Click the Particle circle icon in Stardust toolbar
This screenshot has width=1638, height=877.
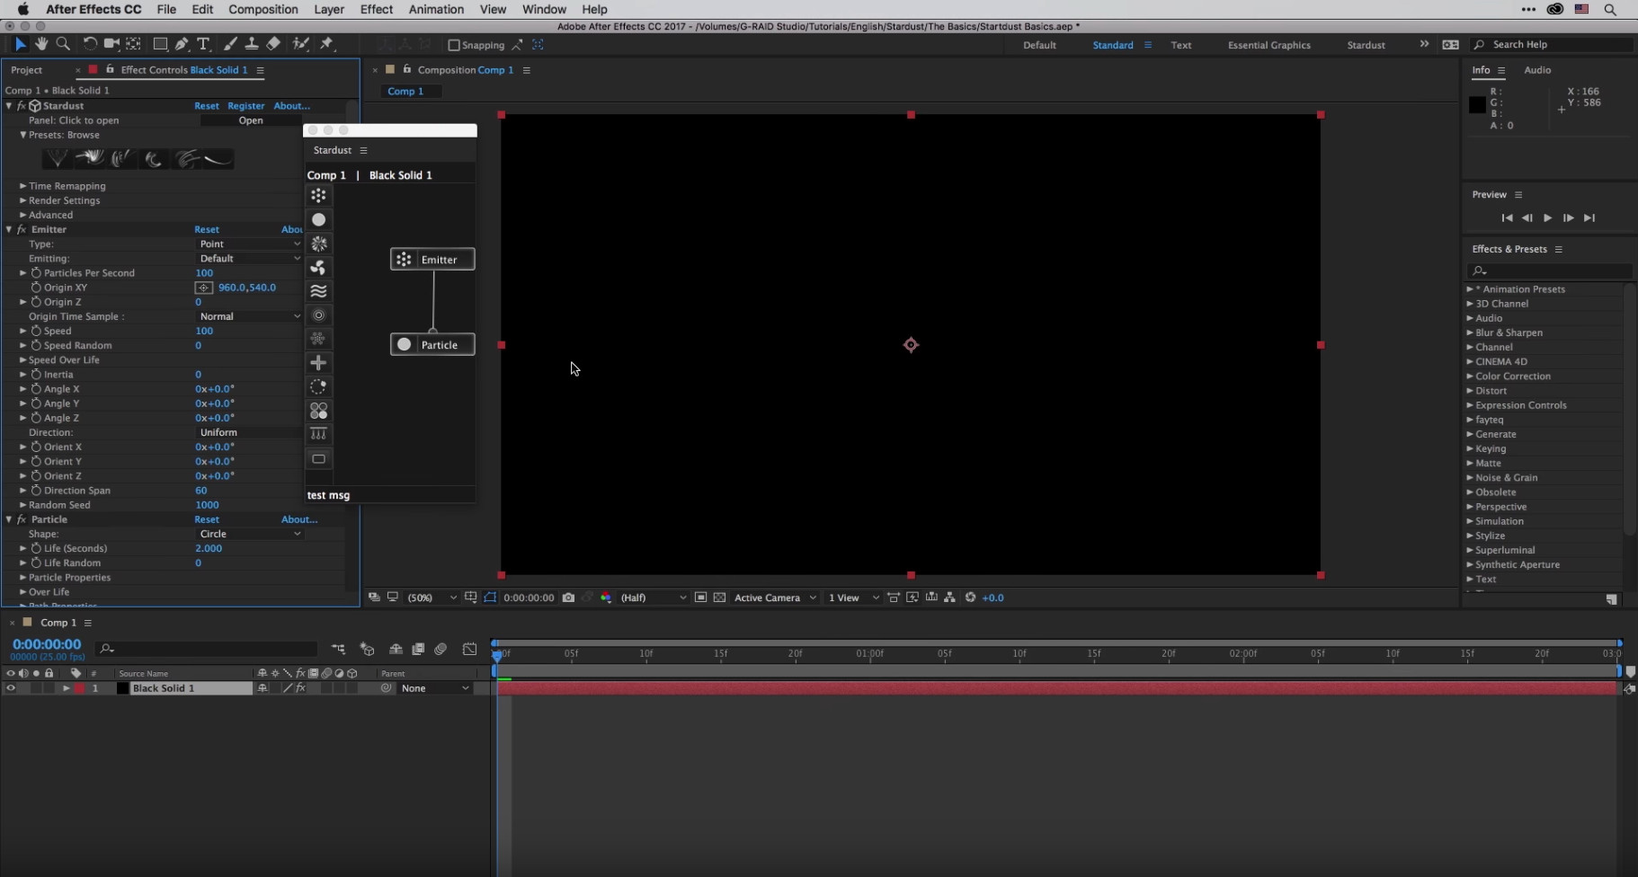tap(318, 219)
